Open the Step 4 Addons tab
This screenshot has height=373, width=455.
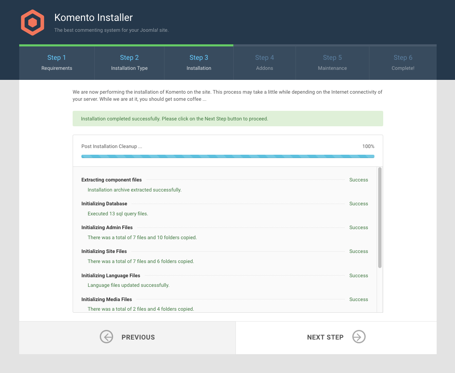pyautogui.click(x=264, y=62)
